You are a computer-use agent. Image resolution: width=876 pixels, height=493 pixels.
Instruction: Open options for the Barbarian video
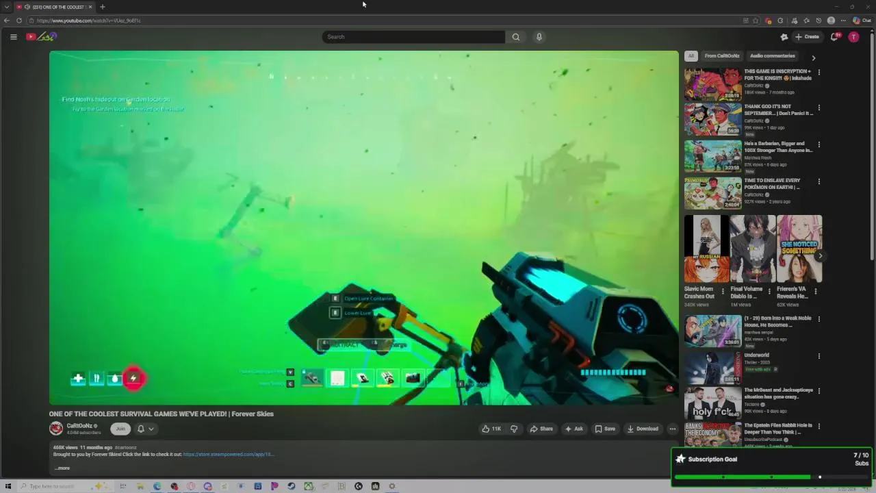tap(819, 144)
